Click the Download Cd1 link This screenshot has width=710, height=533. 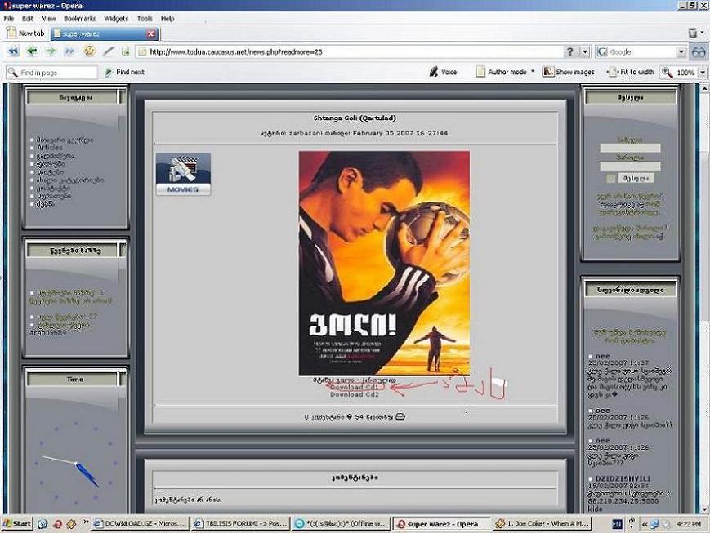354,388
